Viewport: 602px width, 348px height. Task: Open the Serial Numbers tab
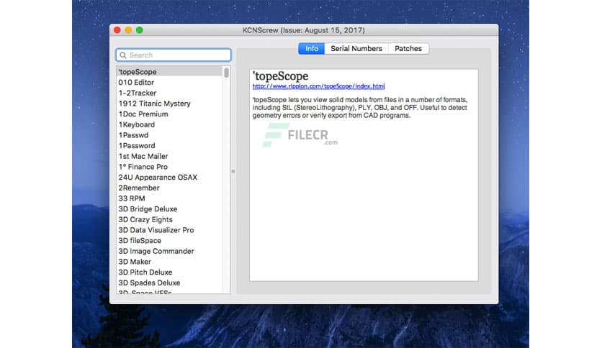(x=356, y=49)
